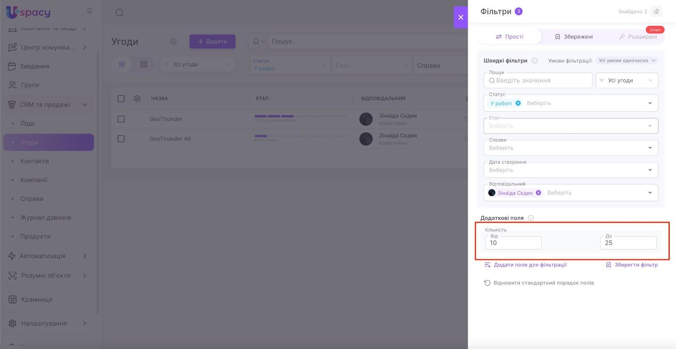This screenshot has width=676, height=349.
Task: Click Відновити стандартний порядок полів
Action: (539, 283)
